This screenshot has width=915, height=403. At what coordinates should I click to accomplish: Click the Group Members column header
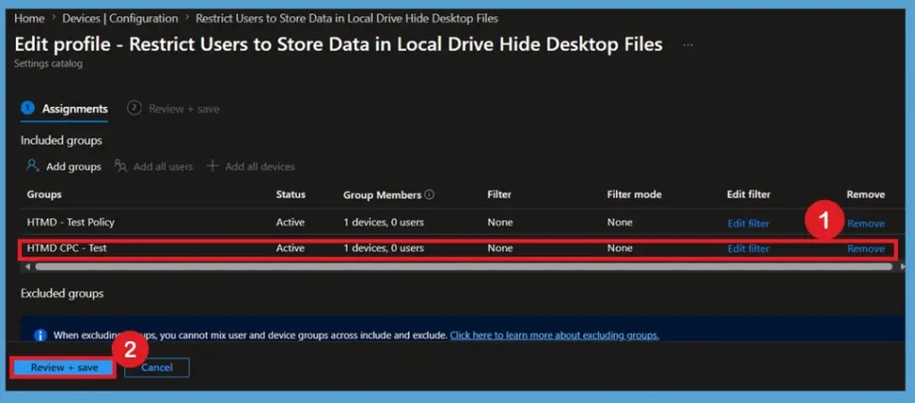(382, 195)
